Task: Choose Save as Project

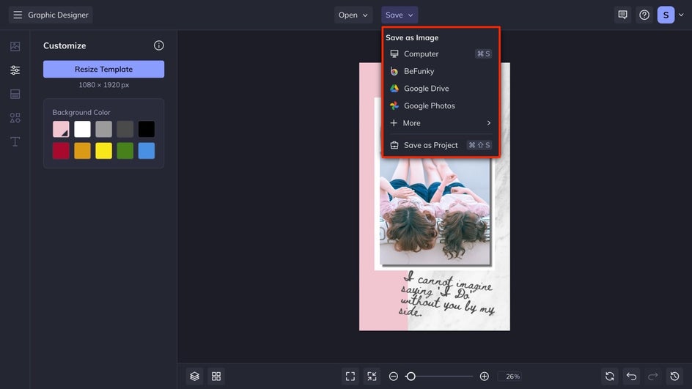Action: (441, 145)
